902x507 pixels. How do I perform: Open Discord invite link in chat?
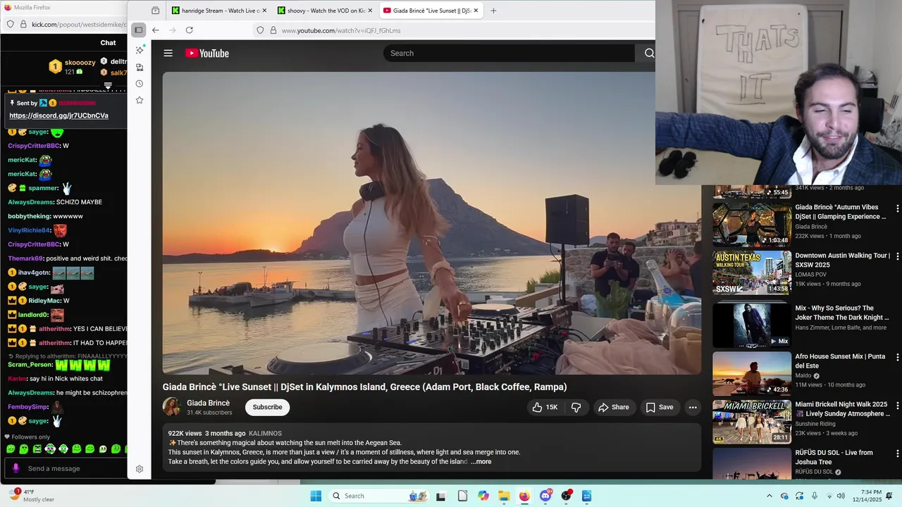58,115
